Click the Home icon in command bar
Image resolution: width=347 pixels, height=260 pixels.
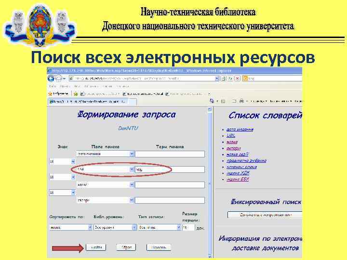pyautogui.click(x=212, y=101)
